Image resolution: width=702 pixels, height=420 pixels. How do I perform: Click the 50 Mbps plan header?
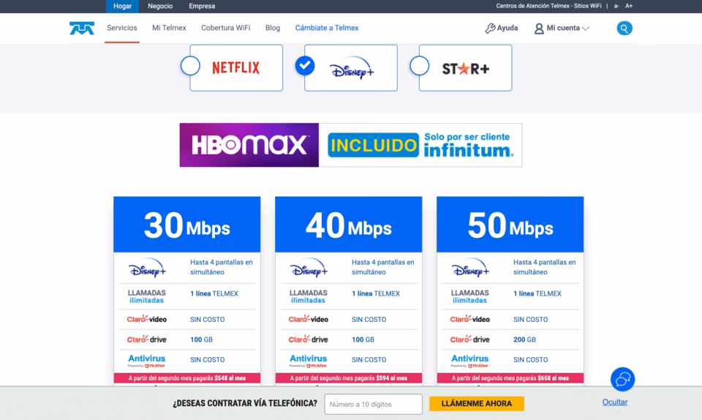(x=510, y=225)
